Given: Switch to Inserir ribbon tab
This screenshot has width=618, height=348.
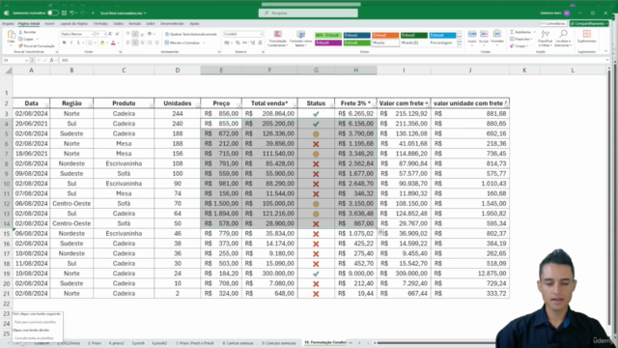Looking at the screenshot, I should click(x=49, y=23).
